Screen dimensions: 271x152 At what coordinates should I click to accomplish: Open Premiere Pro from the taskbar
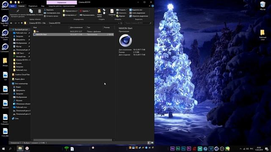coord(189,149)
